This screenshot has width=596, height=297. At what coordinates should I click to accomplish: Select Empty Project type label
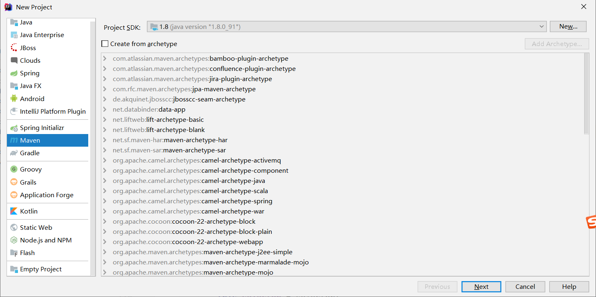pos(41,269)
